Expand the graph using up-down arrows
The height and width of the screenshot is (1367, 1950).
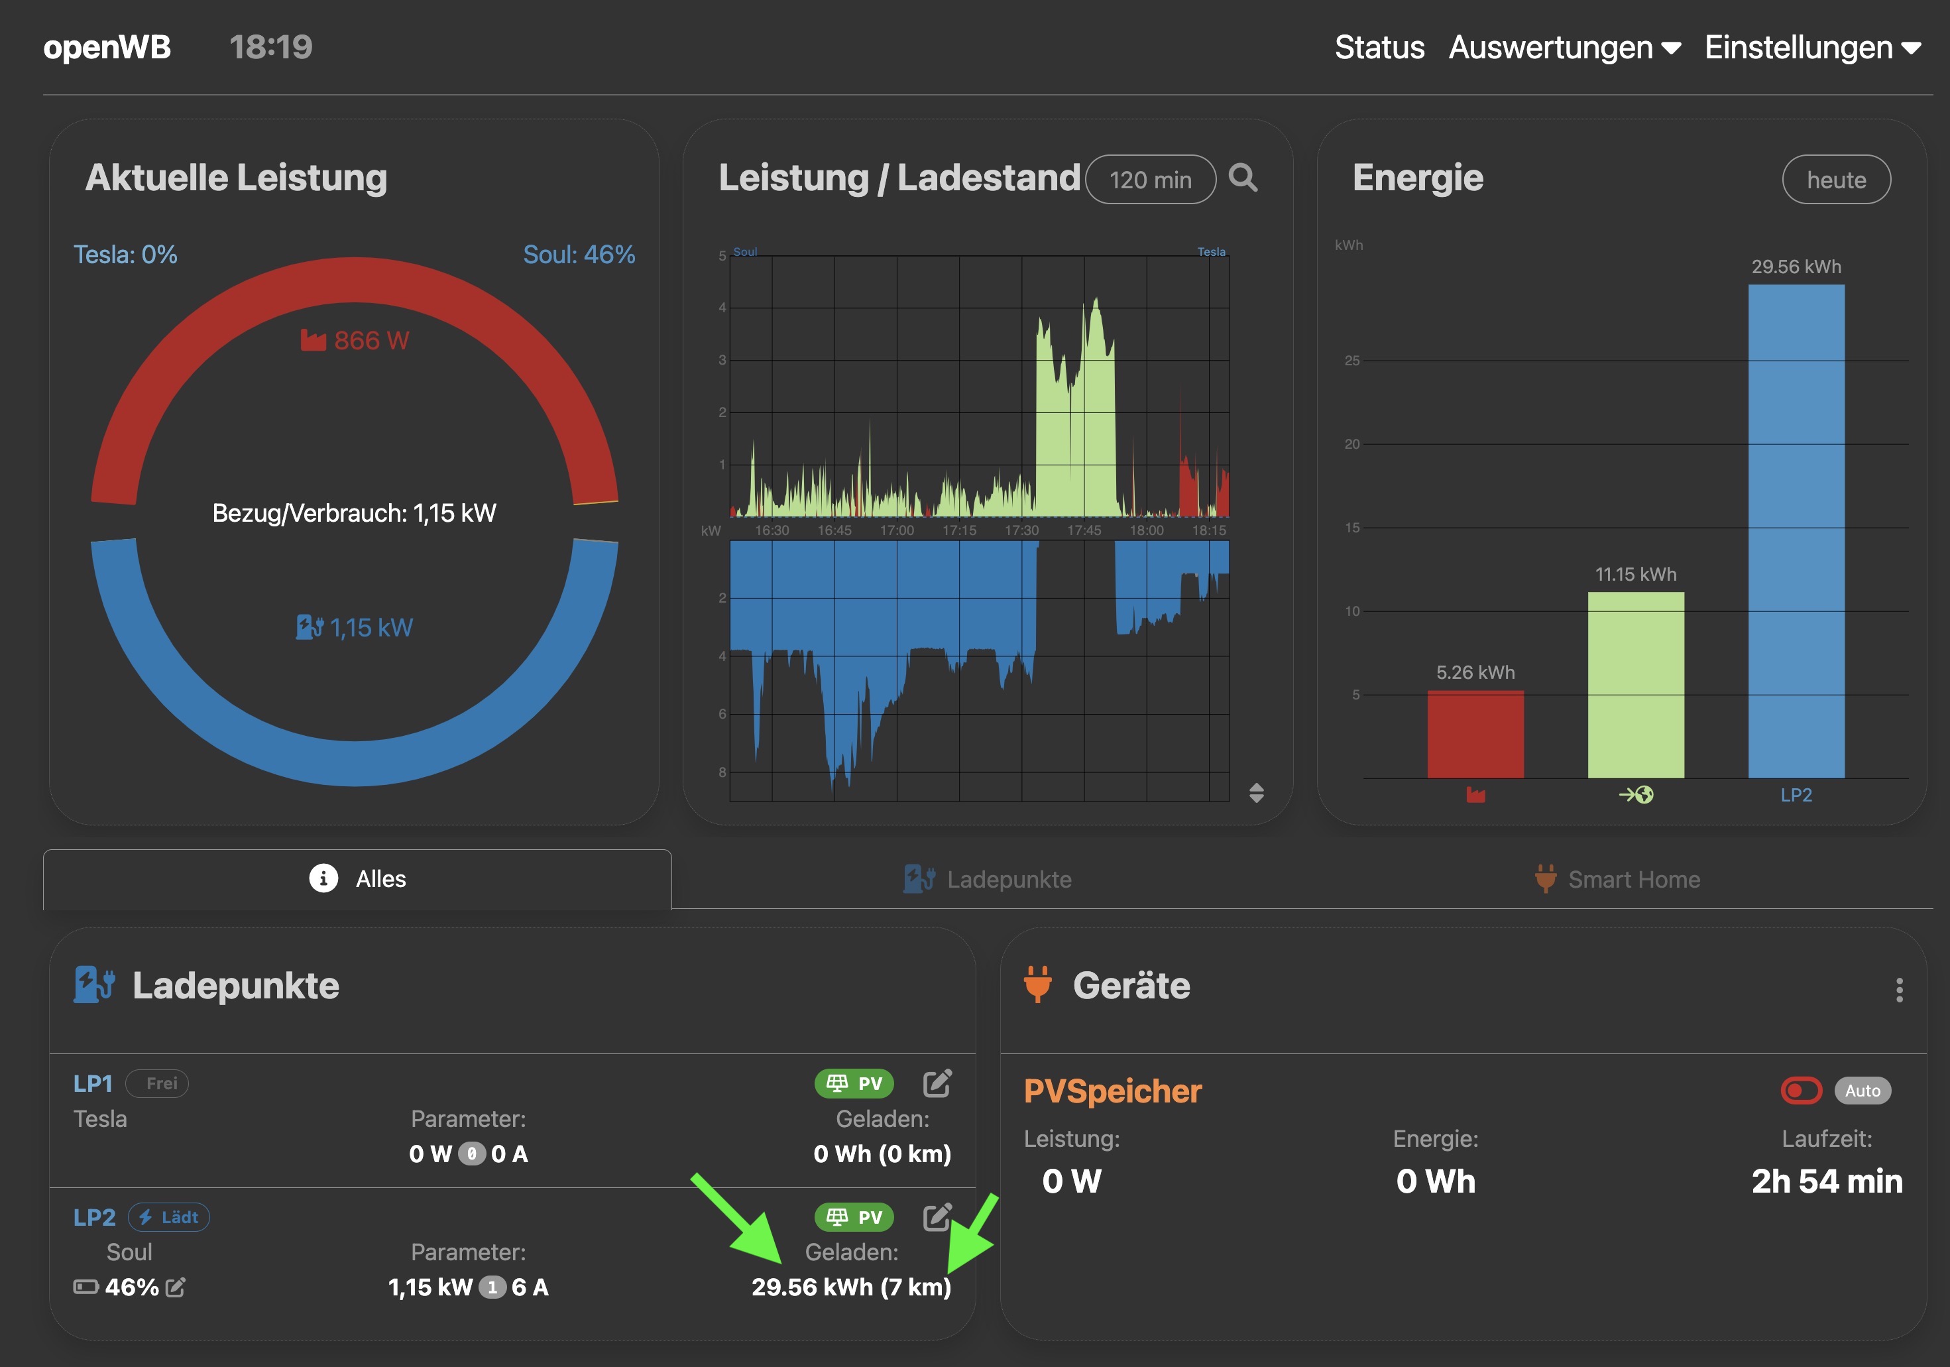(x=1256, y=793)
